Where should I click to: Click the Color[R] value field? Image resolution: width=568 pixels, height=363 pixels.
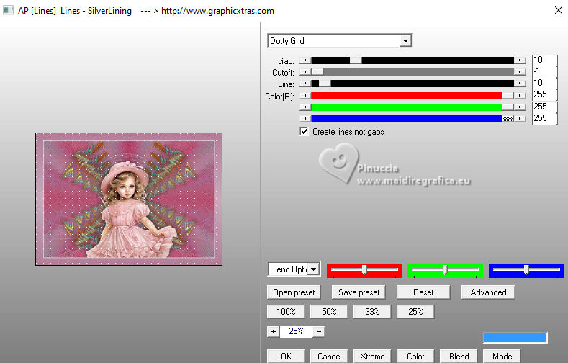coord(544,94)
